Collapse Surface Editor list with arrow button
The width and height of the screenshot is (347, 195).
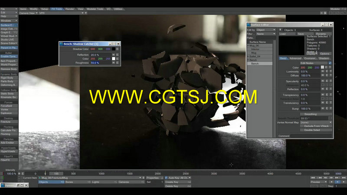(x=280, y=29)
